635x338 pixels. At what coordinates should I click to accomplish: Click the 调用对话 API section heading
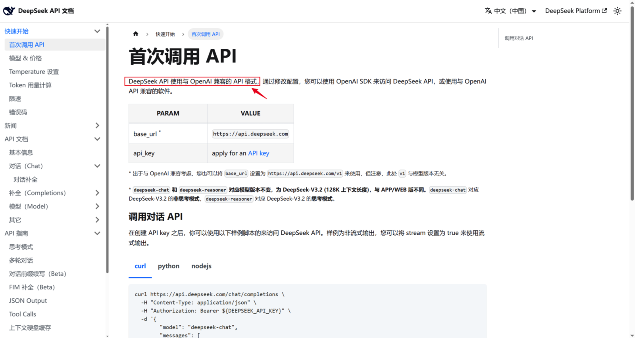point(156,216)
